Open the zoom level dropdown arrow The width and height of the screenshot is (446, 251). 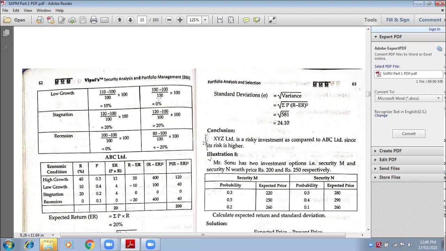coord(205,20)
